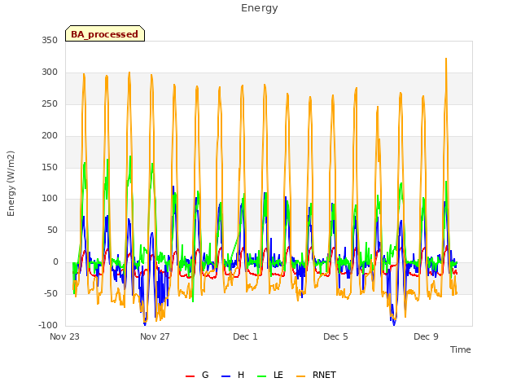Click the Energy chart title
Screen dimensions: 521x391
(260, 8)
